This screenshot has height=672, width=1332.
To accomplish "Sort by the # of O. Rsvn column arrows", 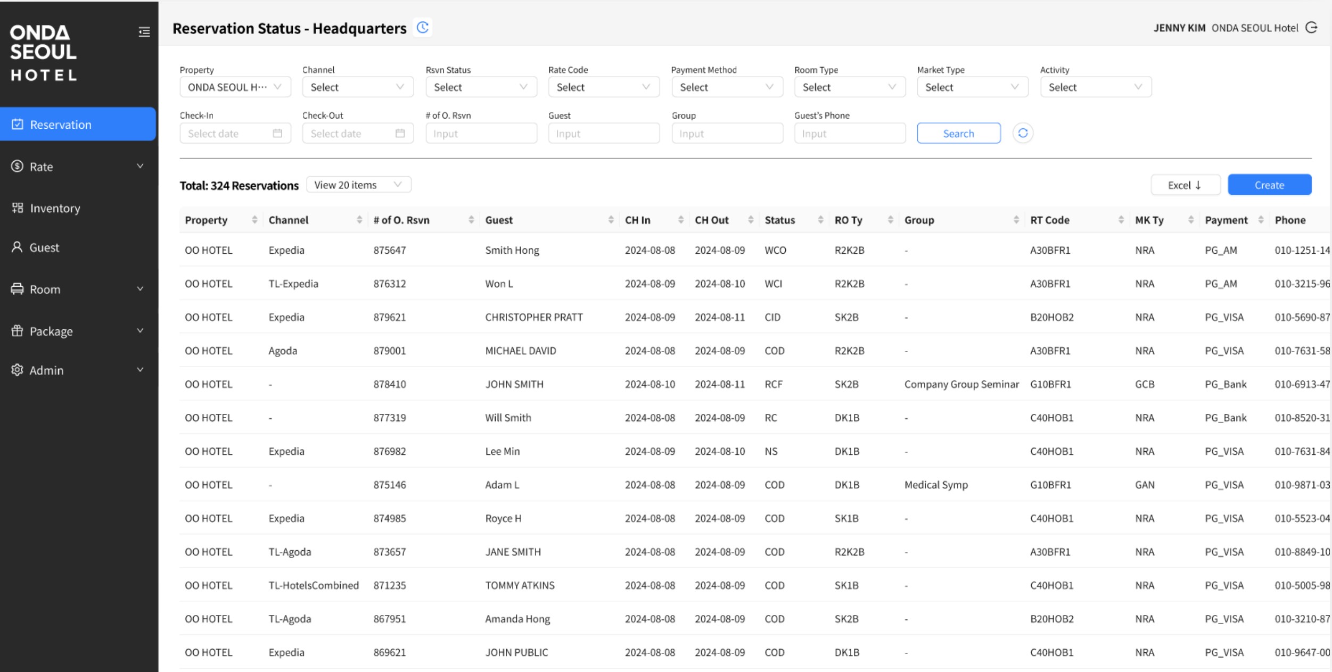I will [471, 220].
